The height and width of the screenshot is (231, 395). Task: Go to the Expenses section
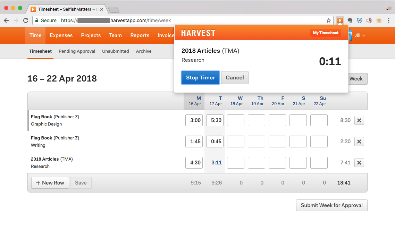tap(61, 35)
